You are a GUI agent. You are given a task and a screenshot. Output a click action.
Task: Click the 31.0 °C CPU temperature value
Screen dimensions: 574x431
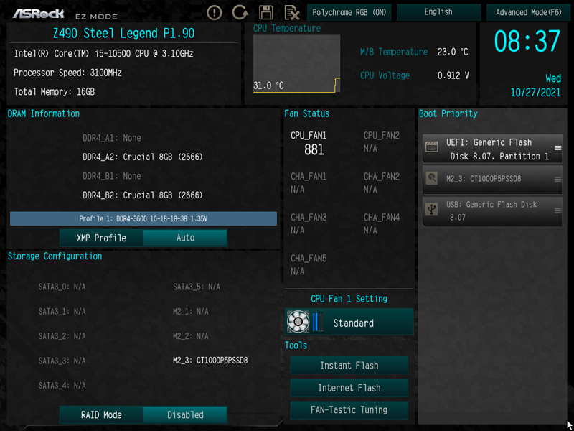pyautogui.click(x=268, y=85)
